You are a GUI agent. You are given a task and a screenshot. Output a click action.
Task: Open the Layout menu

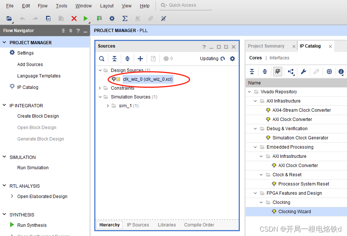pyautogui.click(x=107, y=6)
